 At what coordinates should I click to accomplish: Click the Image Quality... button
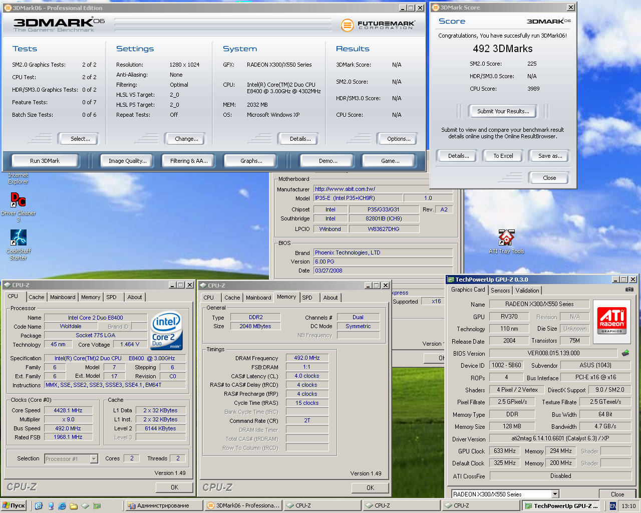128,161
